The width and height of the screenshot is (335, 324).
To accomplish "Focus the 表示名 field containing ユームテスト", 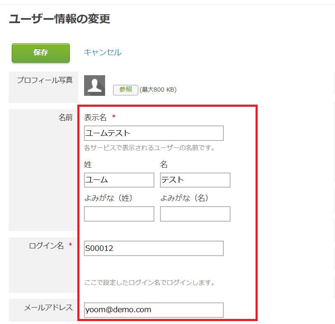I will tap(153, 133).
